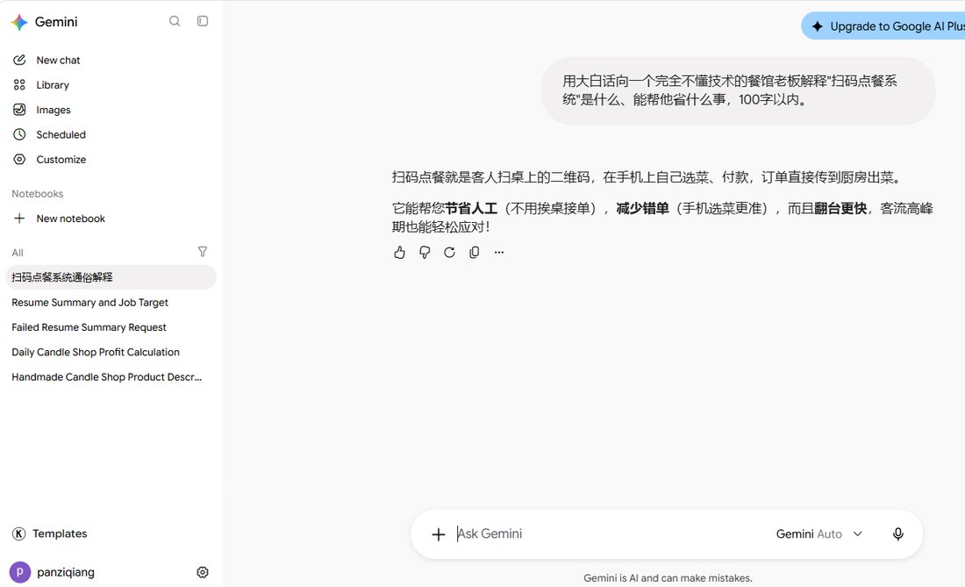Image resolution: width=965 pixels, height=587 pixels.
Task: Click the New chat pencil icon
Action: [19, 60]
